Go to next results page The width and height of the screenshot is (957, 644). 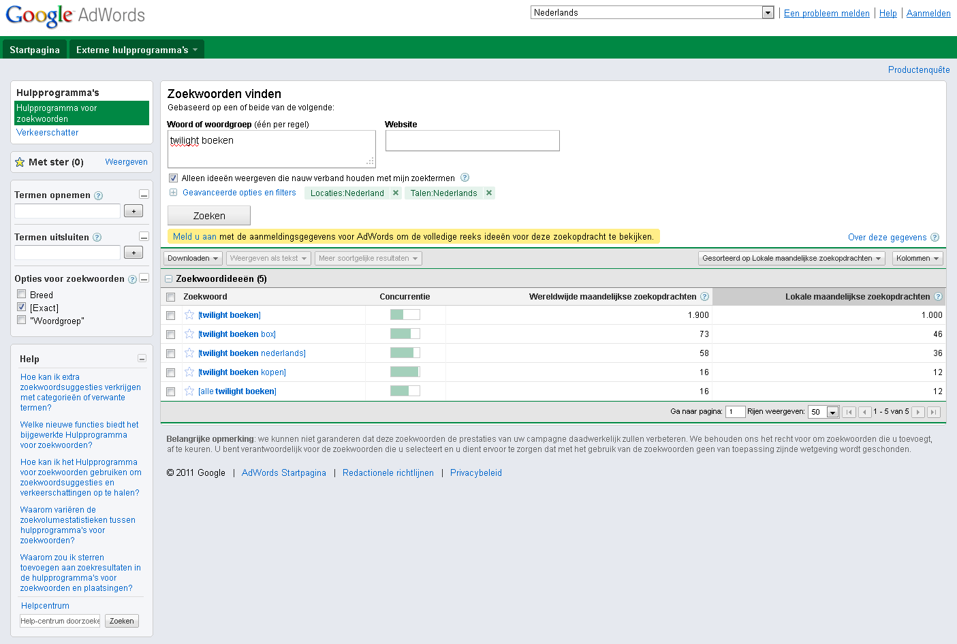917,412
